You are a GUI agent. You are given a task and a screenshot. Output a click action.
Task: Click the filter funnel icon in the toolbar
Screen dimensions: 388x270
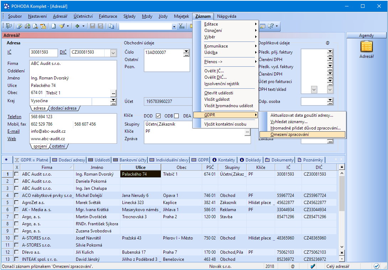pos(181,26)
